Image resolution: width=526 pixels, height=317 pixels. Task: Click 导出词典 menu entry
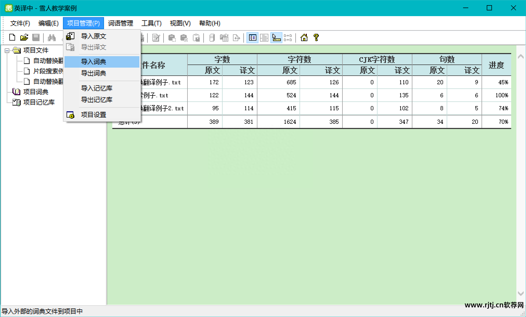pos(93,73)
